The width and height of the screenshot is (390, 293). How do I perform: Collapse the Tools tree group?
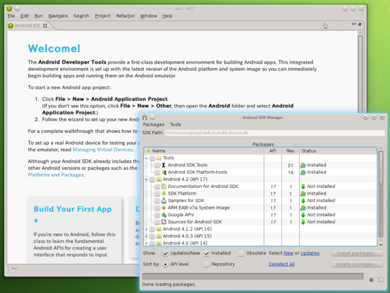(146, 158)
